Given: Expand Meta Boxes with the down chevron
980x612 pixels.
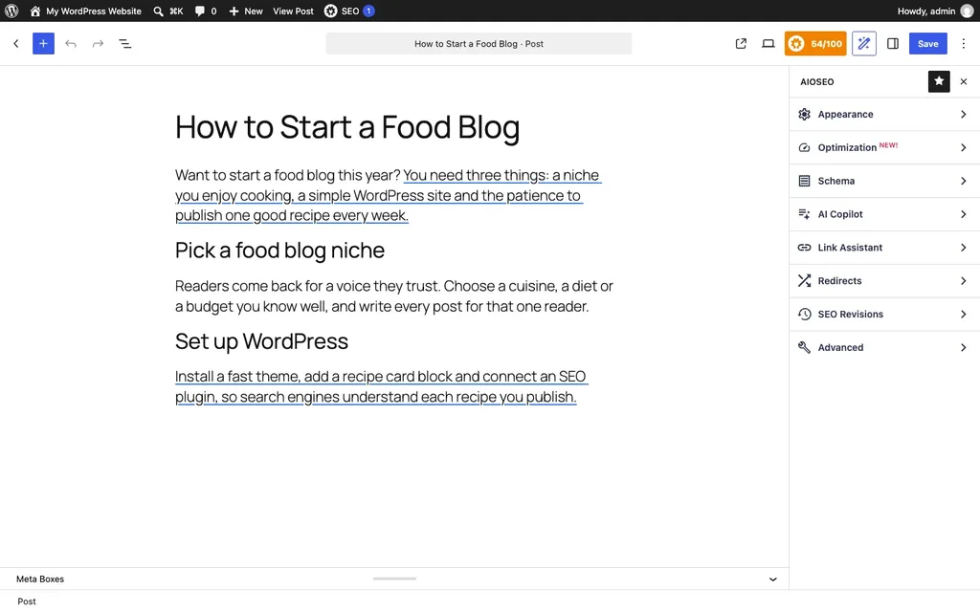Looking at the screenshot, I should click(773, 579).
